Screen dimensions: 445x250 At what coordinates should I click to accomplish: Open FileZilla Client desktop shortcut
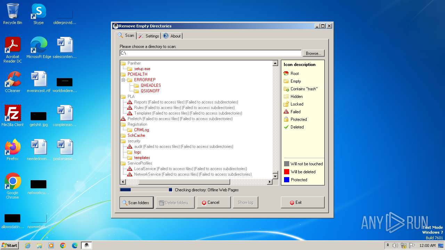(x=13, y=116)
